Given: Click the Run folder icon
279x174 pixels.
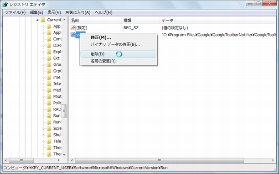Looking at the screenshot, I should tap(49, 116).
